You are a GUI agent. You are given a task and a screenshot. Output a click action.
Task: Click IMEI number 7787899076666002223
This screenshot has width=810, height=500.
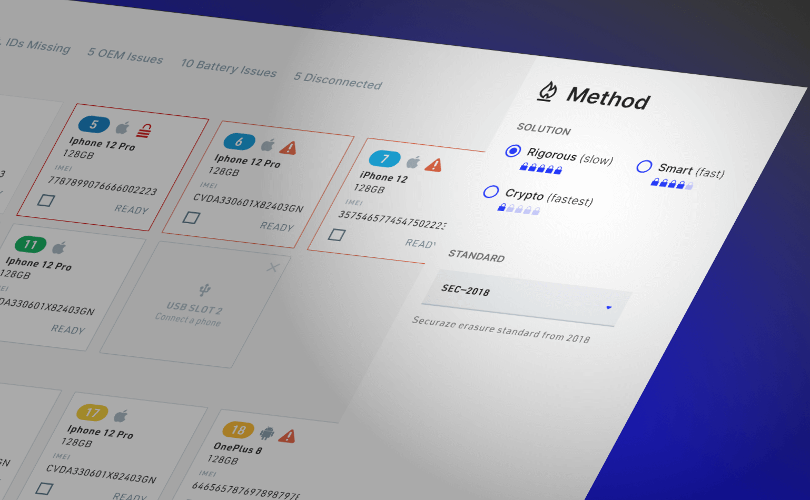coord(103,186)
